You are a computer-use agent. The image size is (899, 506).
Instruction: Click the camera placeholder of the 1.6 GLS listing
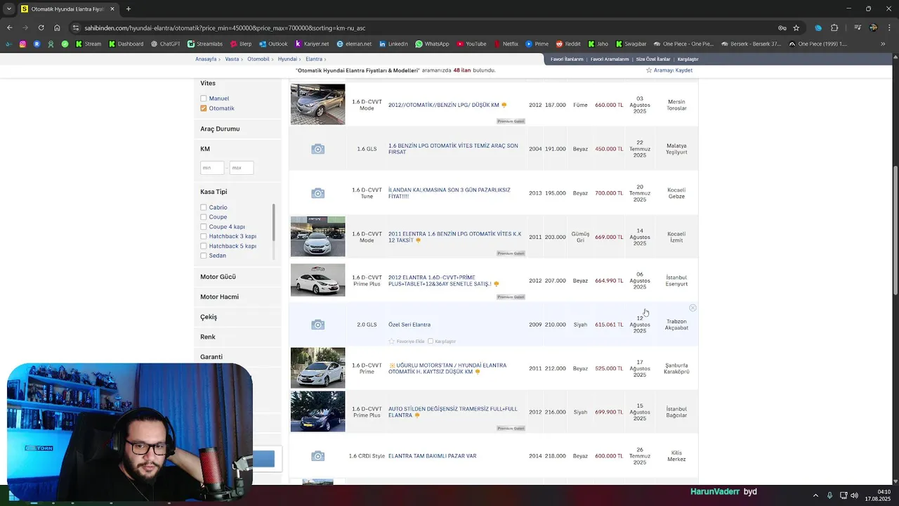(x=318, y=149)
